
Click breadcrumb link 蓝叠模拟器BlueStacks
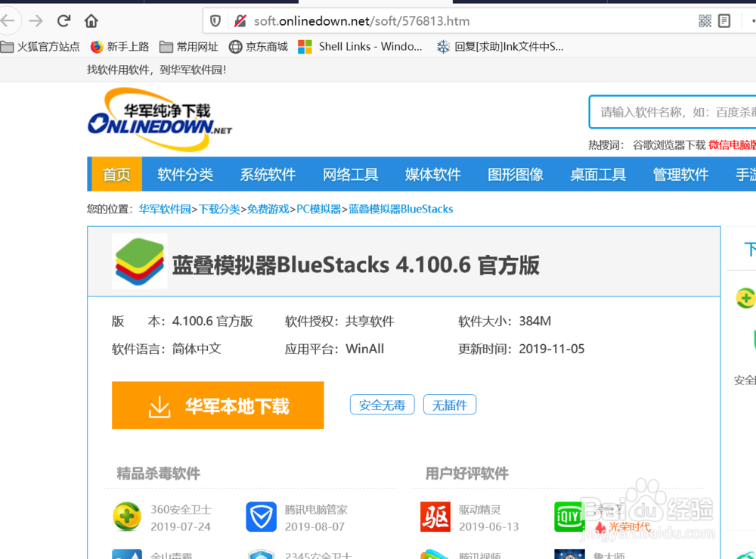(401, 209)
